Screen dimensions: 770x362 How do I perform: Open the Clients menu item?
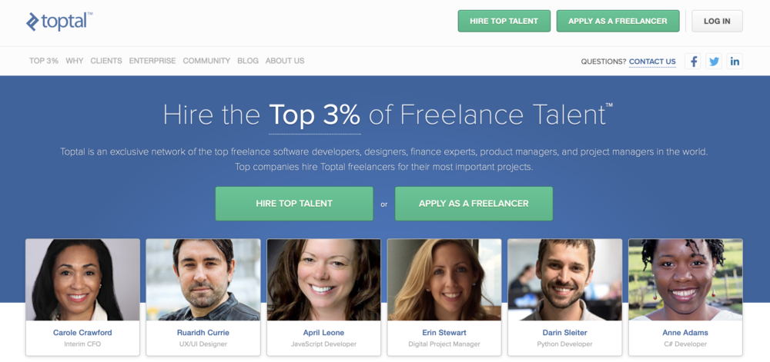pyautogui.click(x=106, y=61)
